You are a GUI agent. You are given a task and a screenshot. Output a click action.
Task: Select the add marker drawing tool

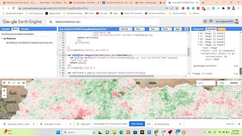[x=9, y=83]
